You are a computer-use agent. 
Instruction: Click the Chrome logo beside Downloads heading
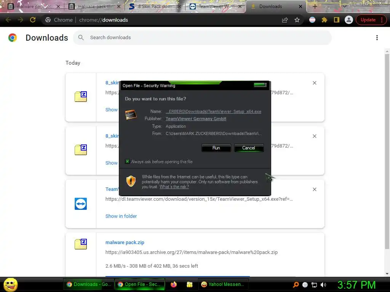[13, 38]
